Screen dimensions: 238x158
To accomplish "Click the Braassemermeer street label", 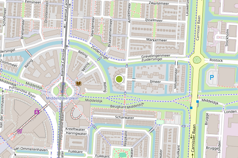I will (110, 33).
